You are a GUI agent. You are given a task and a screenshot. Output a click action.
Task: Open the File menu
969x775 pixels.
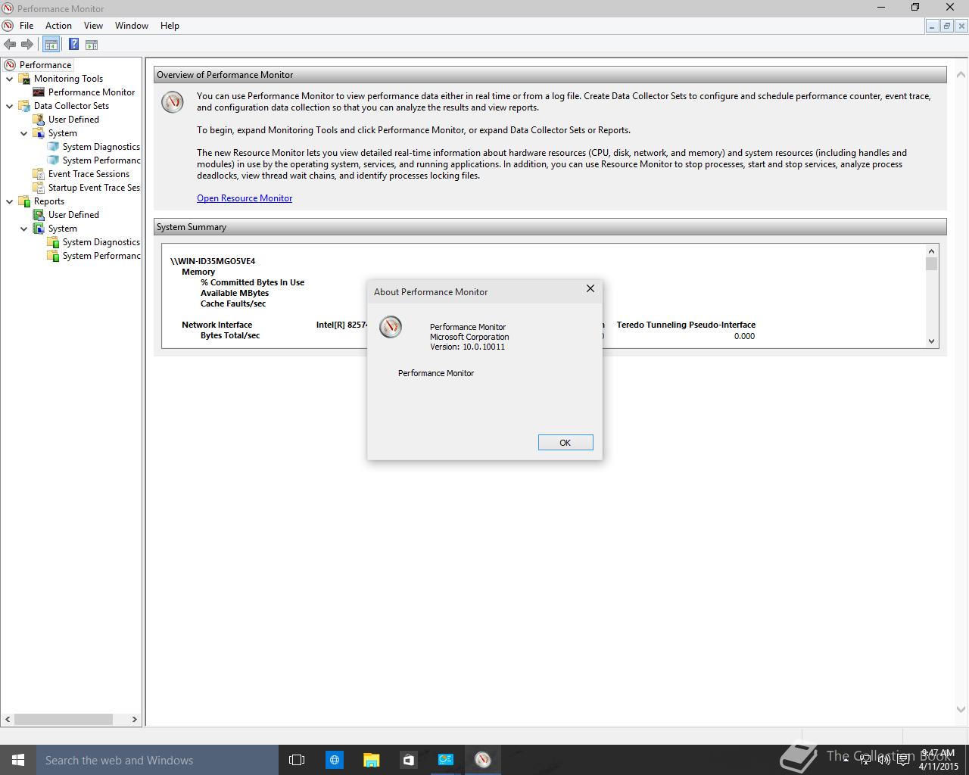(26, 26)
